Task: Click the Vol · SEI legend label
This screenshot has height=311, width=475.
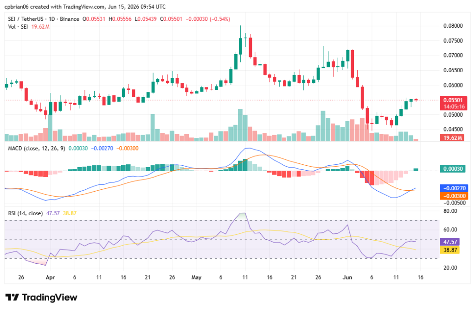Action: tap(18, 27)
